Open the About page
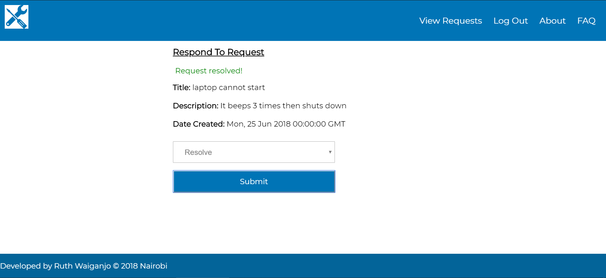Viewport: 606px width, 278px height. point(552,21)
